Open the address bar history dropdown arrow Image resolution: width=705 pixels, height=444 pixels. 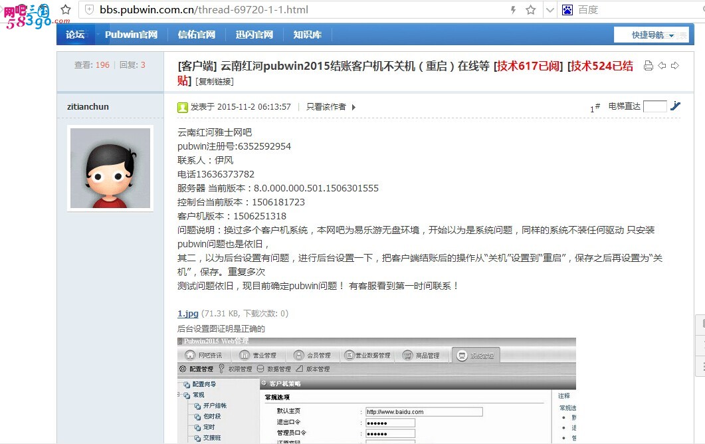tap(550, 10)
